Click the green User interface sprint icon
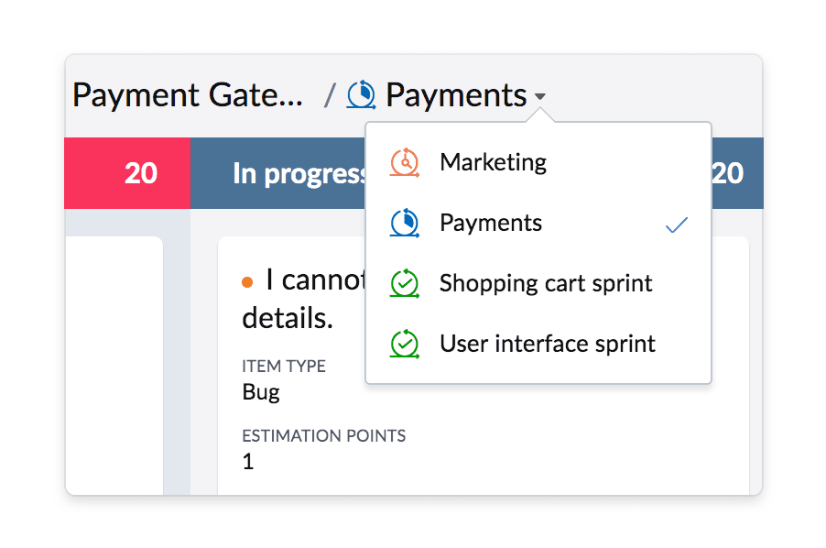This screenshot has height=548, width=826. (404, 345)
